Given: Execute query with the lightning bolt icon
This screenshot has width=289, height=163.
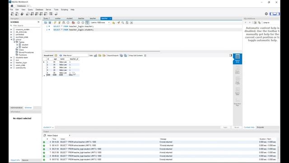Looking at the screenshot, I should (x=55, y=23).
